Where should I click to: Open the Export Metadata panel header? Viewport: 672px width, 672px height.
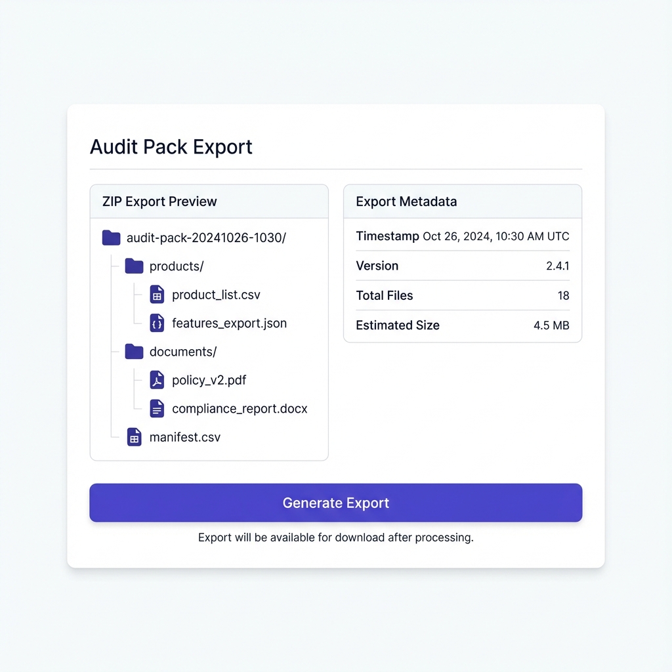tap(406, 201)
